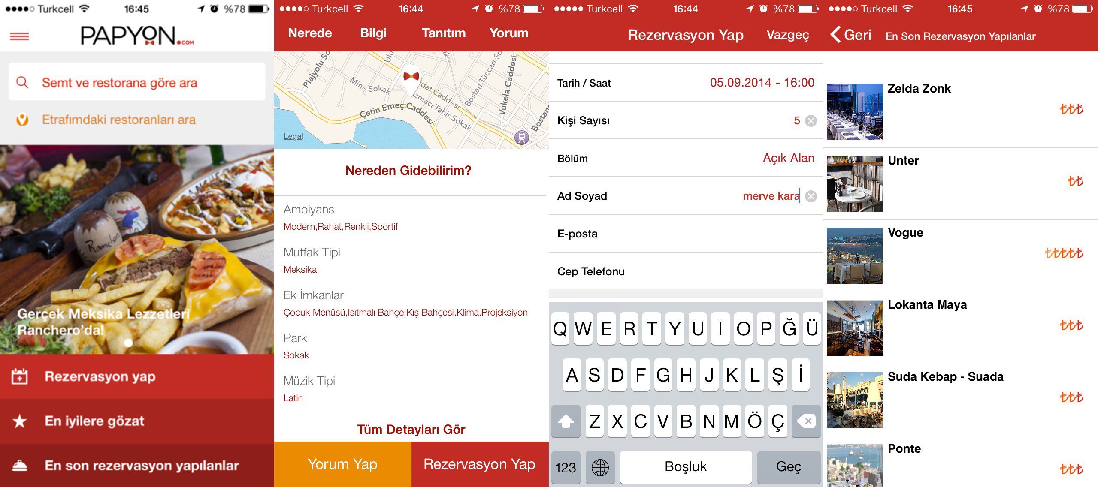Focus the E-posta input field
The height and width of the screenshot is (487, 1098).
[x=686, y=234]
